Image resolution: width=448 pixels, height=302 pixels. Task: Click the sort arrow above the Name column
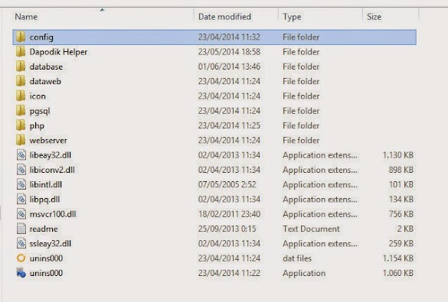pos(102,10)
